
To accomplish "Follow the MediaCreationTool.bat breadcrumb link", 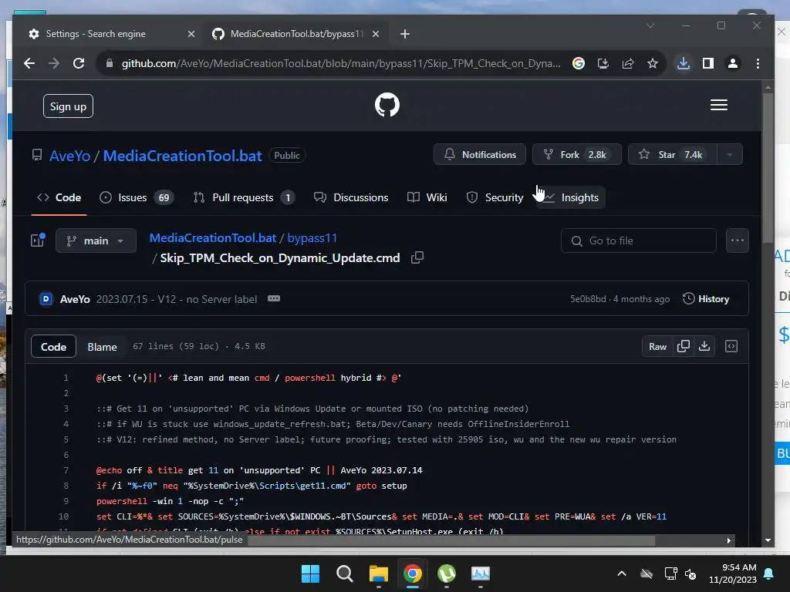I will (x=213, y=237).
